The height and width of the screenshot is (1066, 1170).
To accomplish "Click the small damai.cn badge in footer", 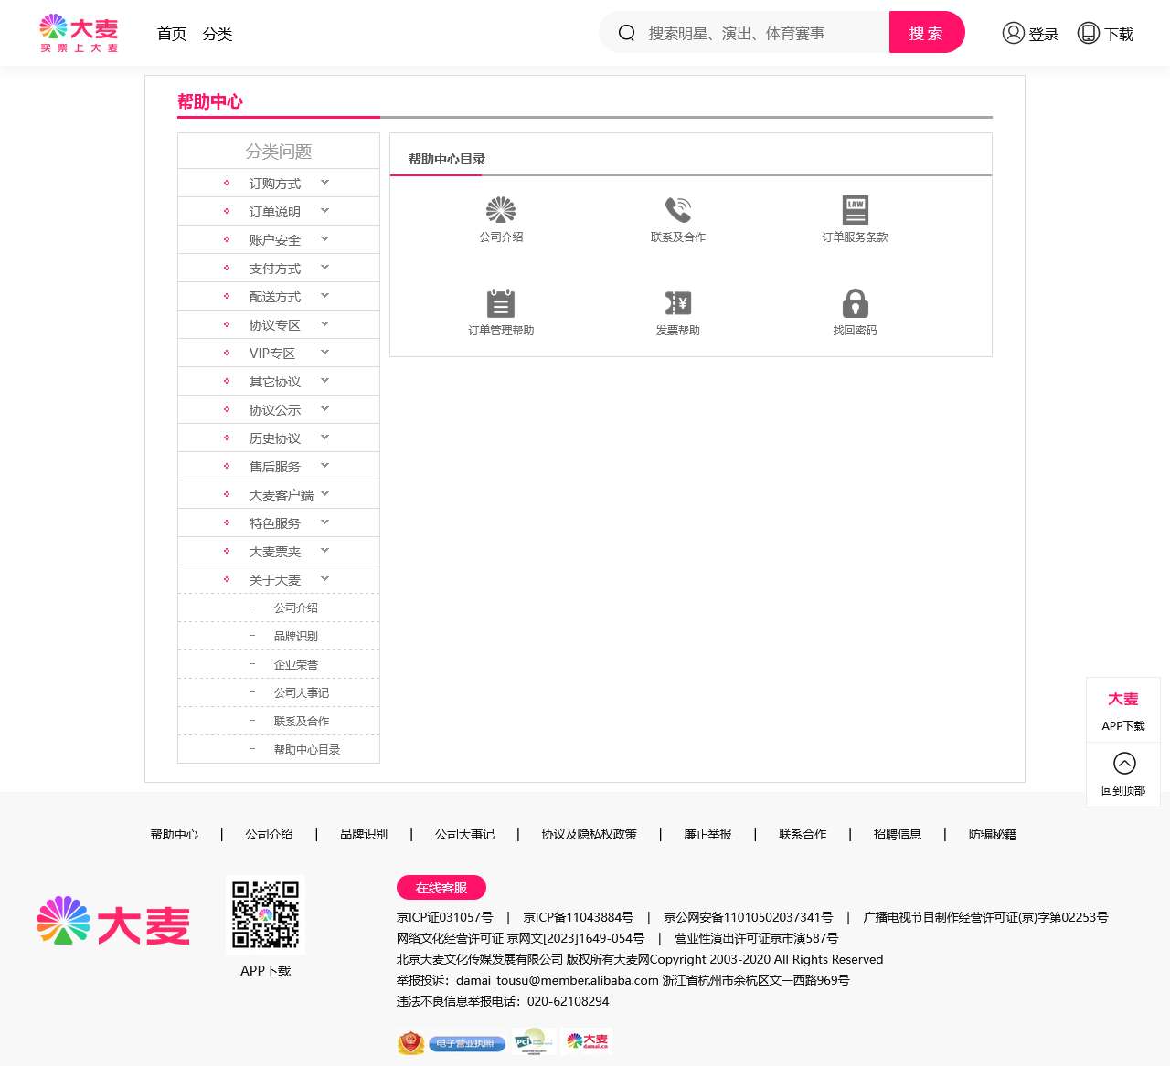I will tap(587, 1041).
